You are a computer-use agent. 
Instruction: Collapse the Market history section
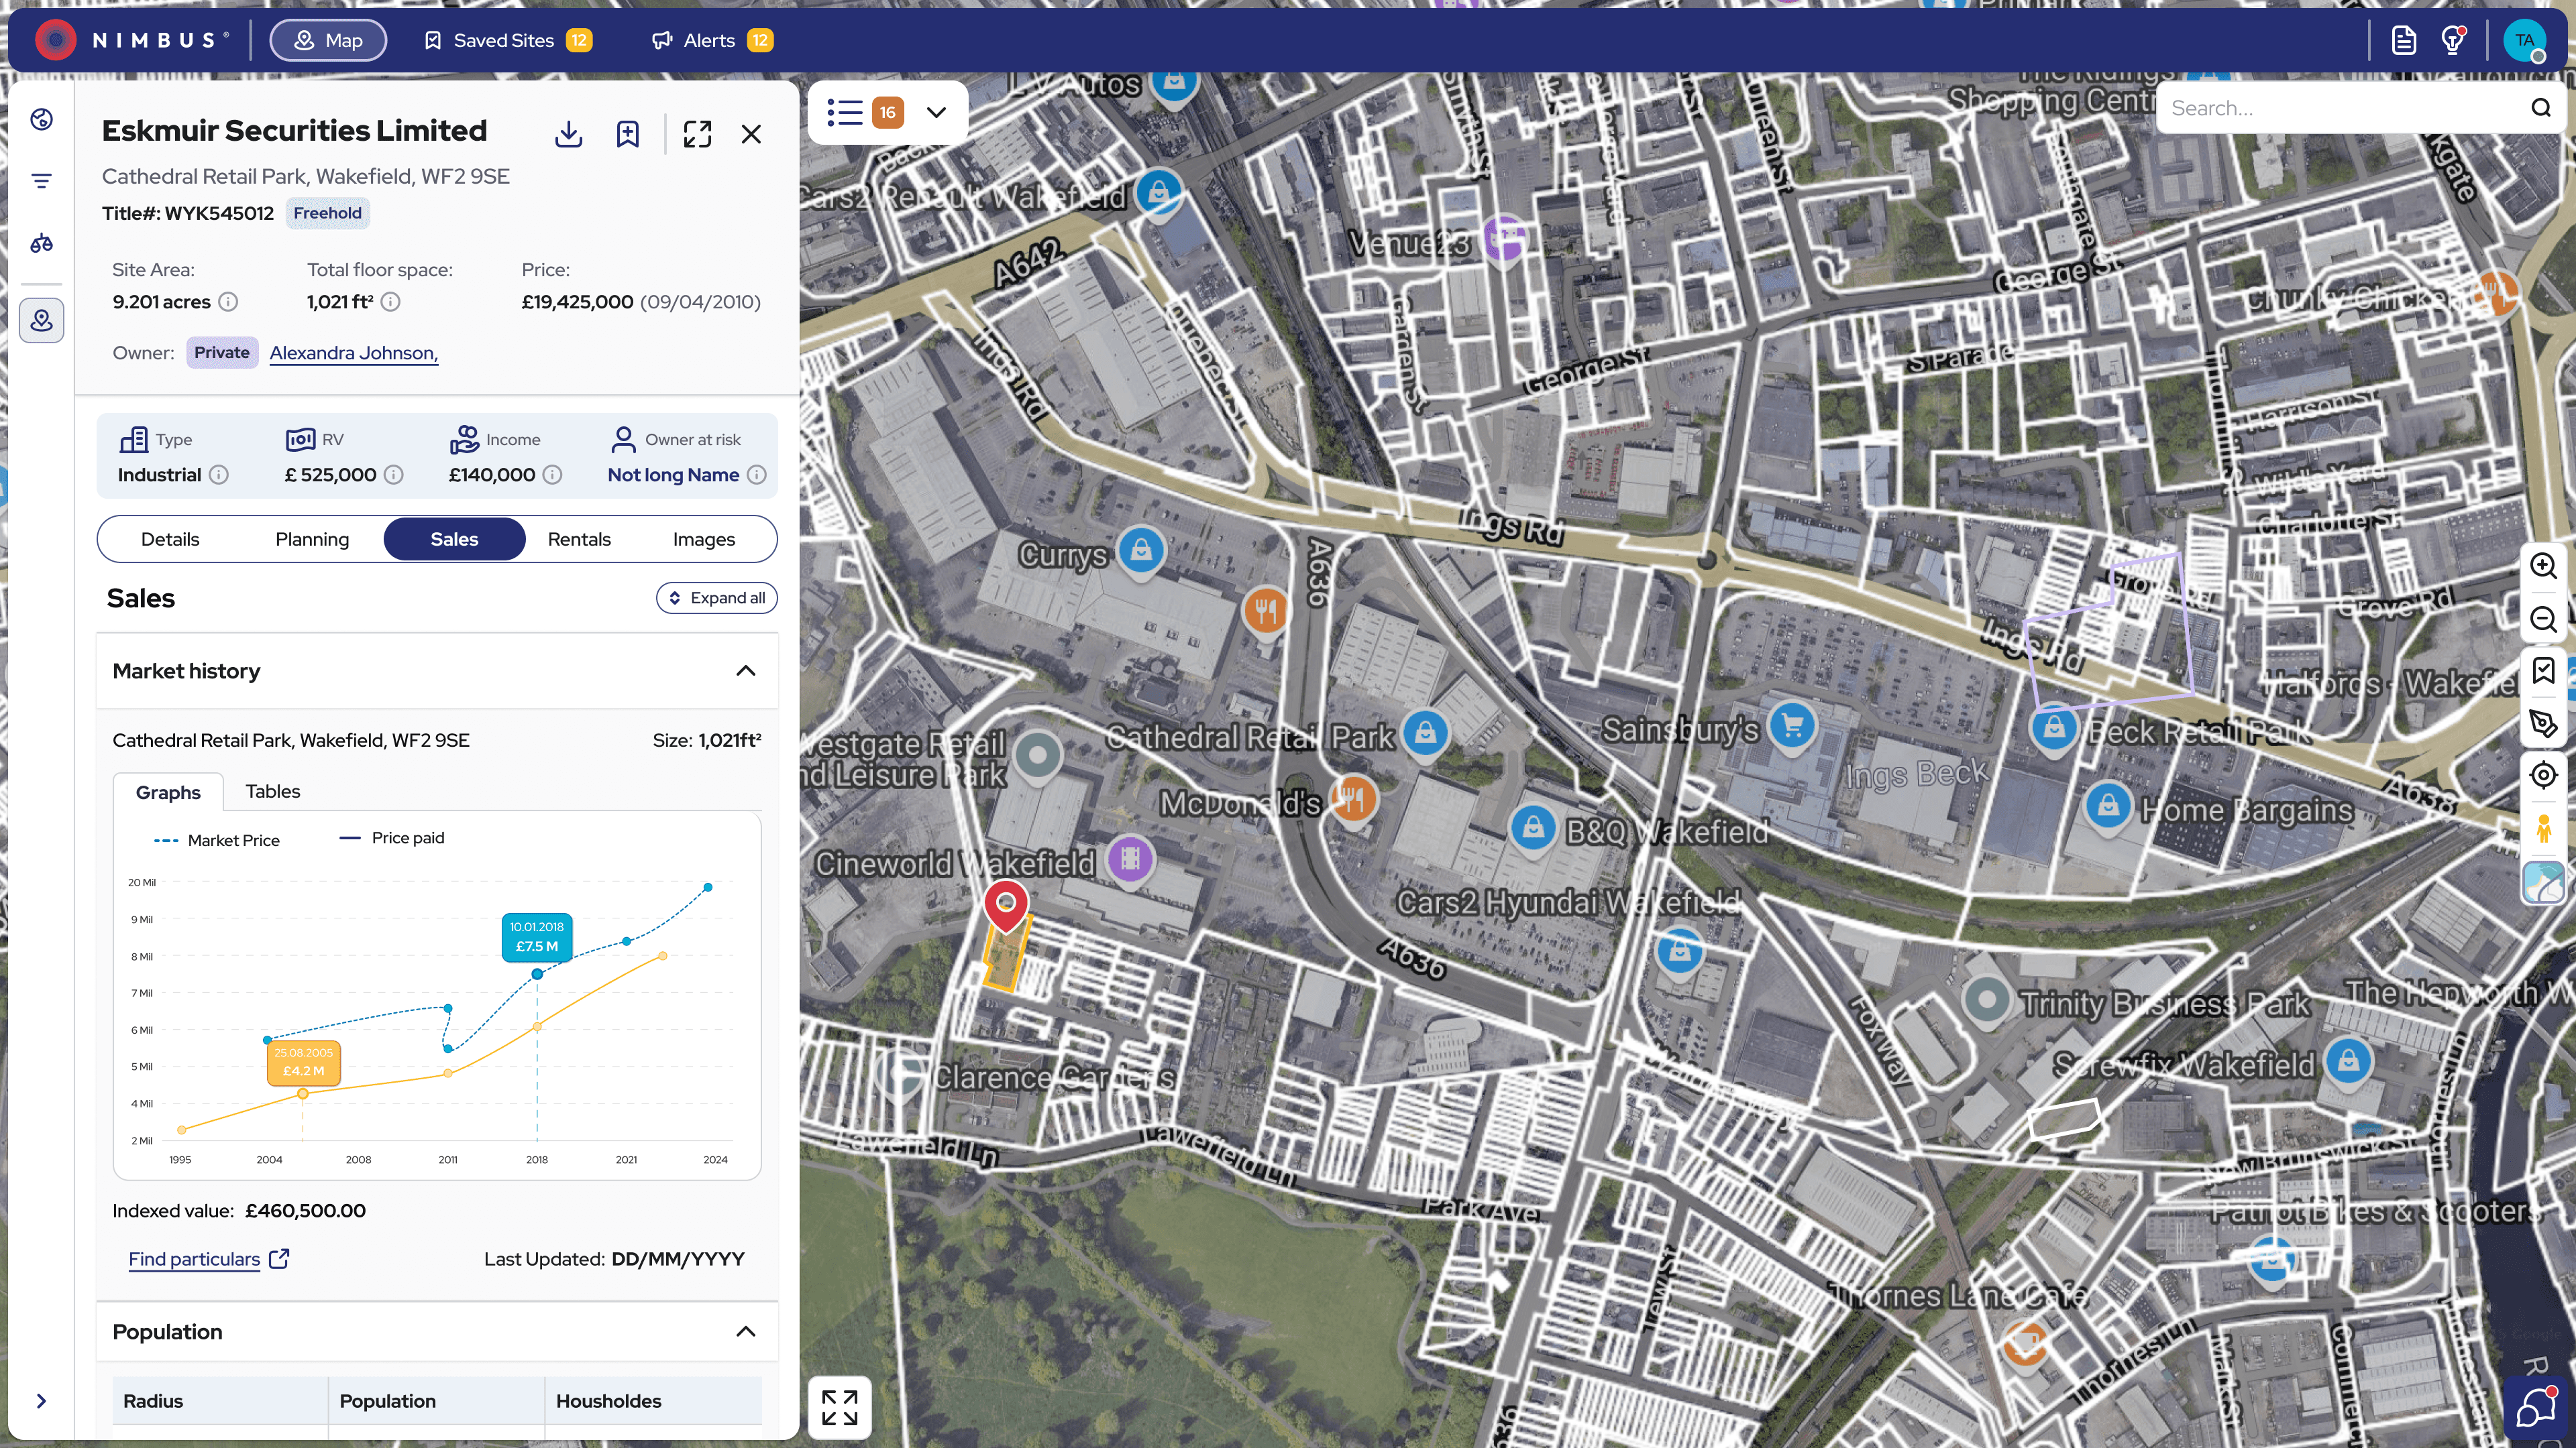click(x=745, y=670)
